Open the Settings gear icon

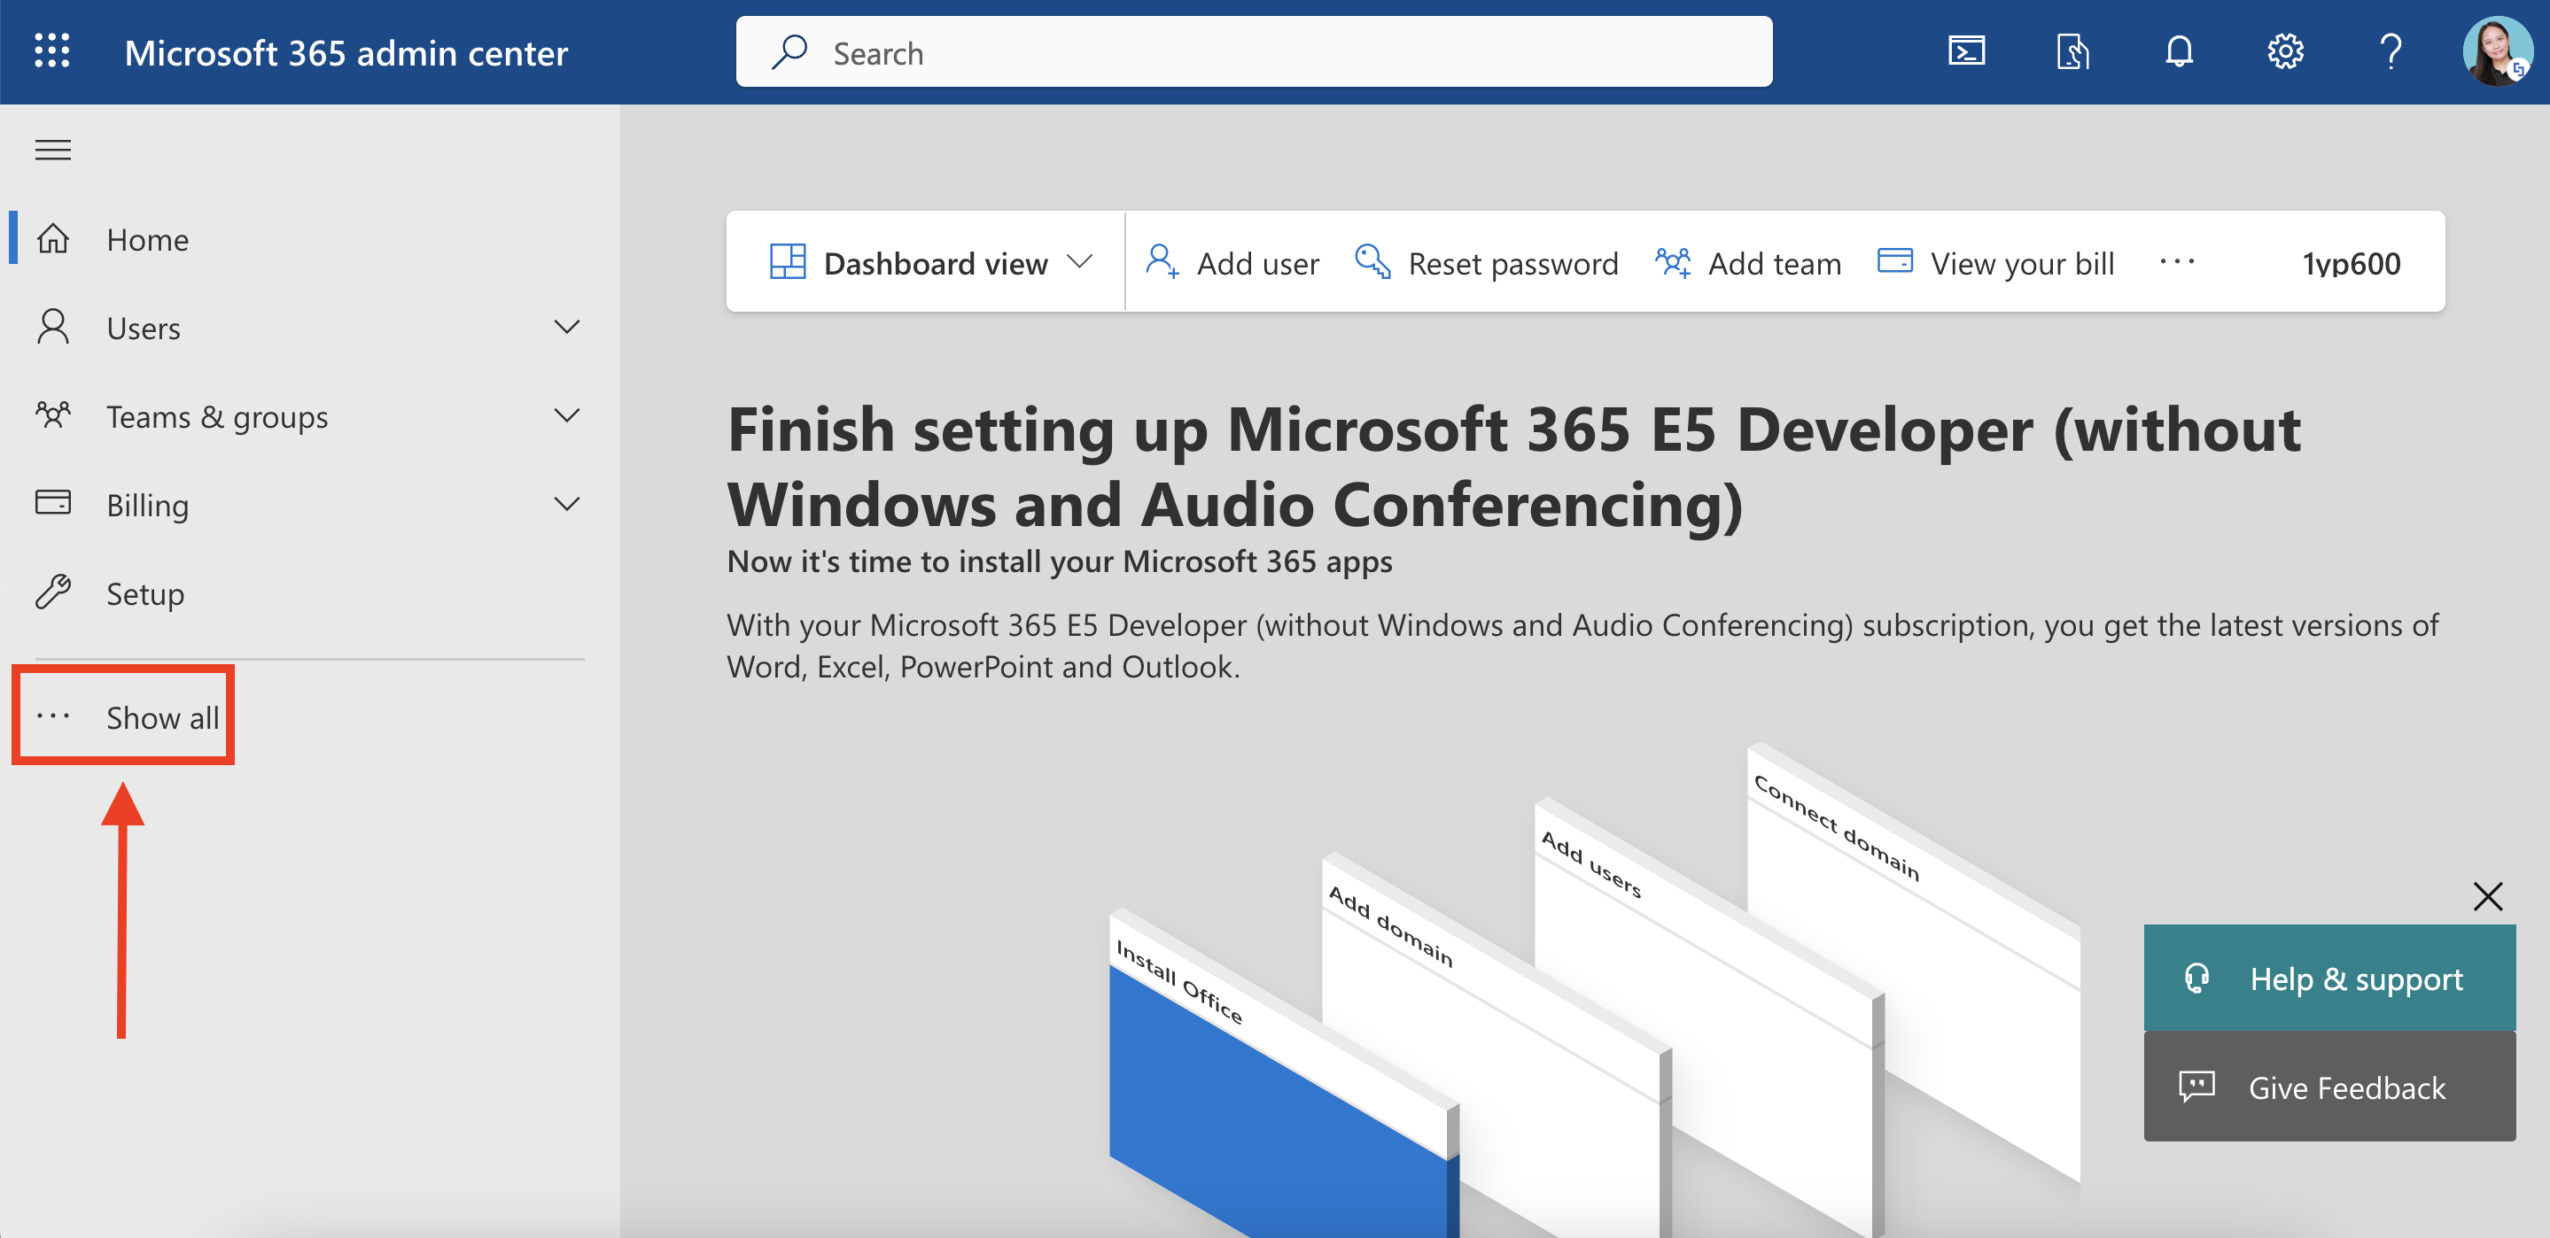pyautogui.click(x=2285, y=51)
